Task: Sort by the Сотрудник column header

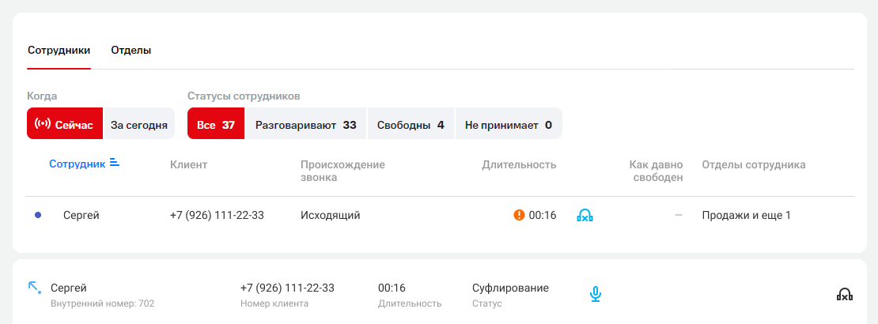Action: pos(77,164)
